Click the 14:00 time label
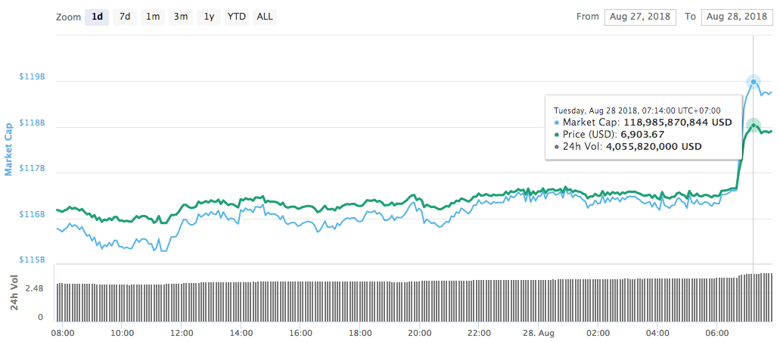The width and height of the screenshot is (780, 342). pos(241,332)
